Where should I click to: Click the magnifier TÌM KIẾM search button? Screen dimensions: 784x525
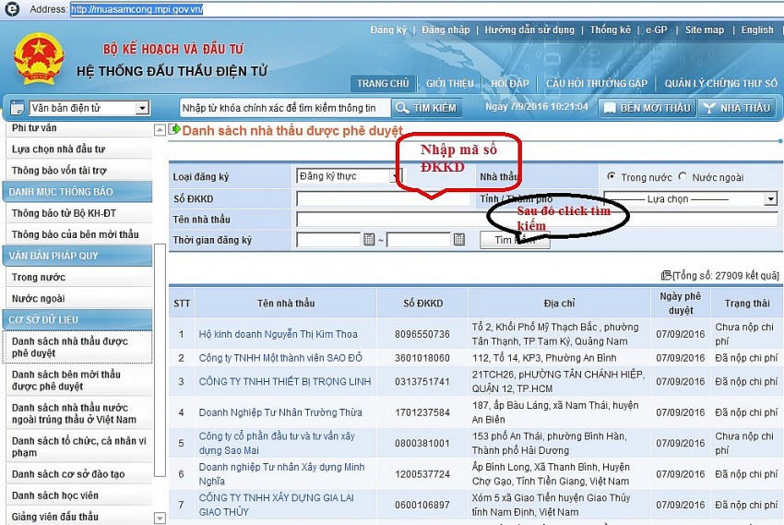tap(426, 108)
